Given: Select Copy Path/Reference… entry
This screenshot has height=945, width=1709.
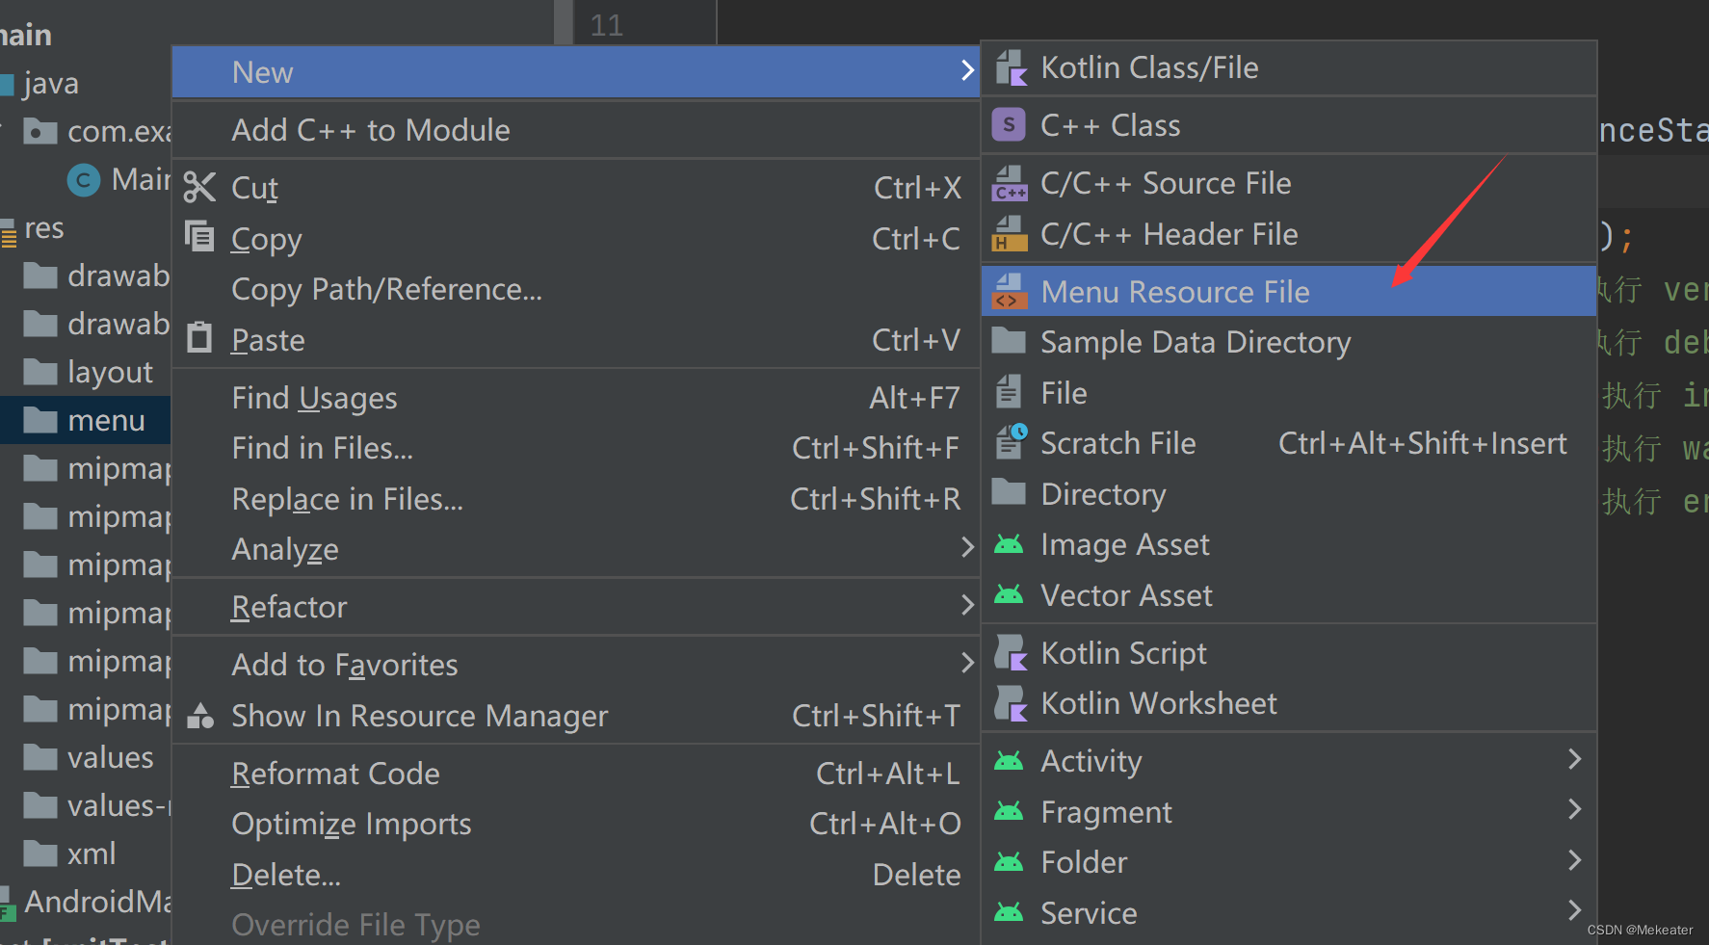Looking at the screenshot, I should click(576, 289).
